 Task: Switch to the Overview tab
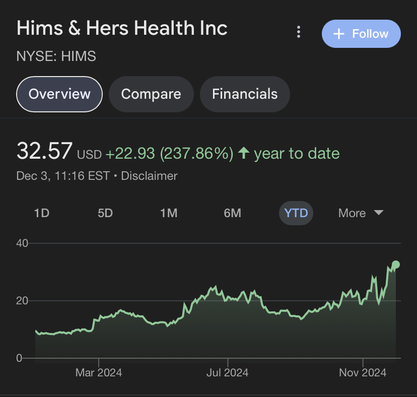[x=59, y=94]
